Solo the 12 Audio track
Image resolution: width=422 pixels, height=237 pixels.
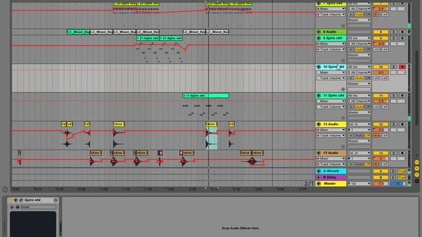point(394,124)
